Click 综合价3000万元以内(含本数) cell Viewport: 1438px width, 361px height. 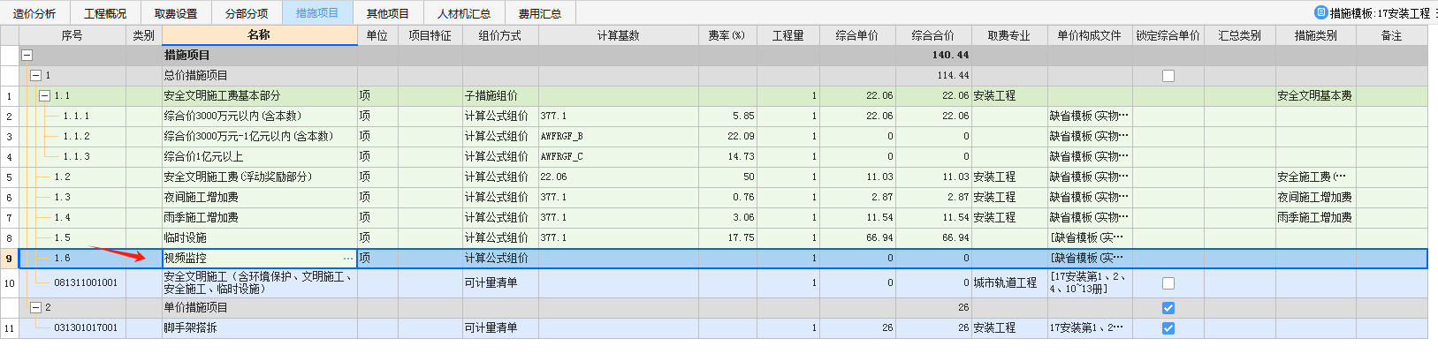tap(260, 116)
